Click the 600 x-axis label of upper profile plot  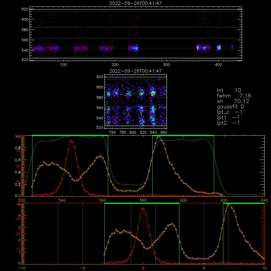pyautogui.click(x=183, y=200)
